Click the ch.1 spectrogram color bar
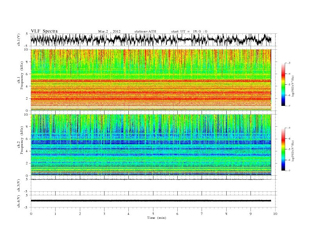 (283, 85)
